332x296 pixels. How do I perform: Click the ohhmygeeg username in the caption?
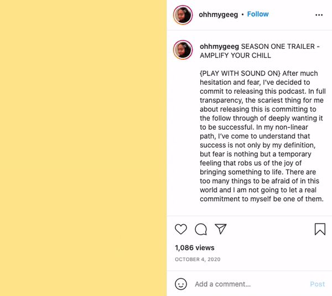219,47
